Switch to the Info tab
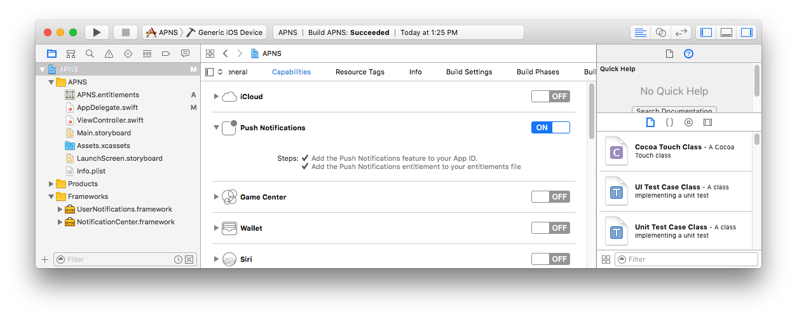 (415, 72)
